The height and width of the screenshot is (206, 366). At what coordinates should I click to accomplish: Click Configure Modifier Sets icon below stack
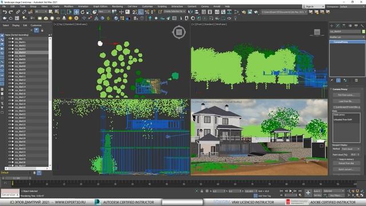(x=356, y=80)
